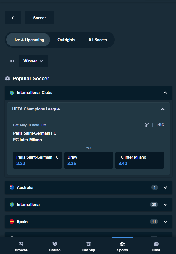
Task: Open the Bet Slip
Action: click(89, 246)
